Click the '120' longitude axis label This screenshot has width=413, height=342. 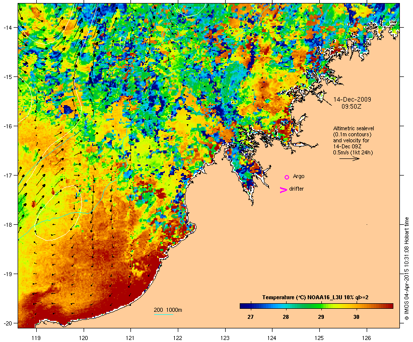(84, 338)
